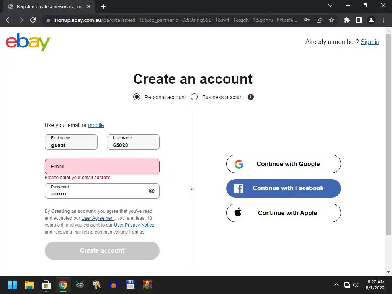Focus the Last name field
This screenshot has width=392, height=294.
133,142
